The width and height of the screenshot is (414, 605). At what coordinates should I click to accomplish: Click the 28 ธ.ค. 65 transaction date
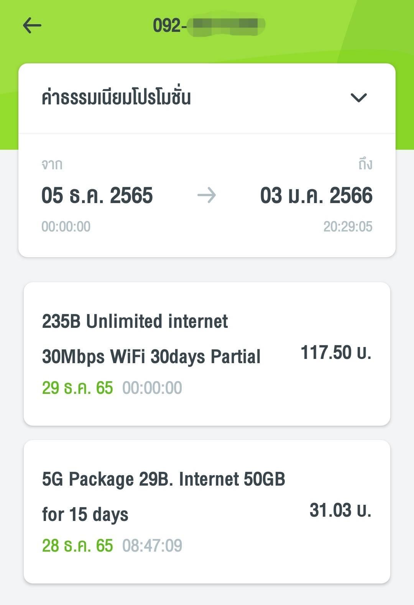click(x=77, y=545)
